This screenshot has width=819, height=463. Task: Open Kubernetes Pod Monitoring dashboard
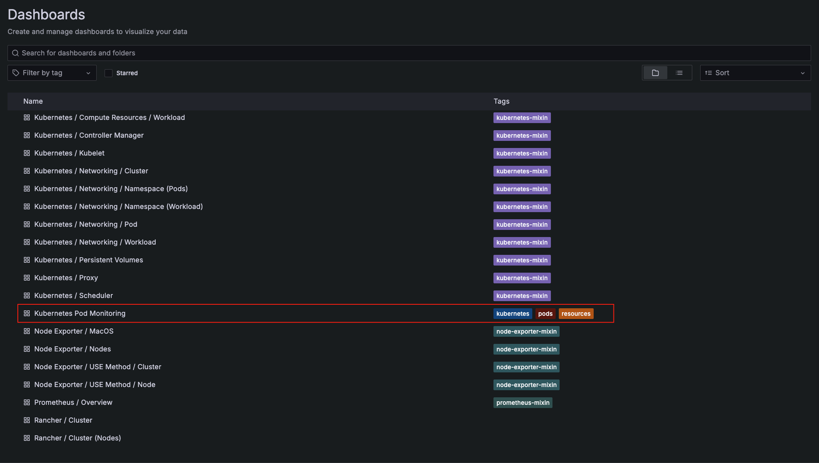coord(80,313)
